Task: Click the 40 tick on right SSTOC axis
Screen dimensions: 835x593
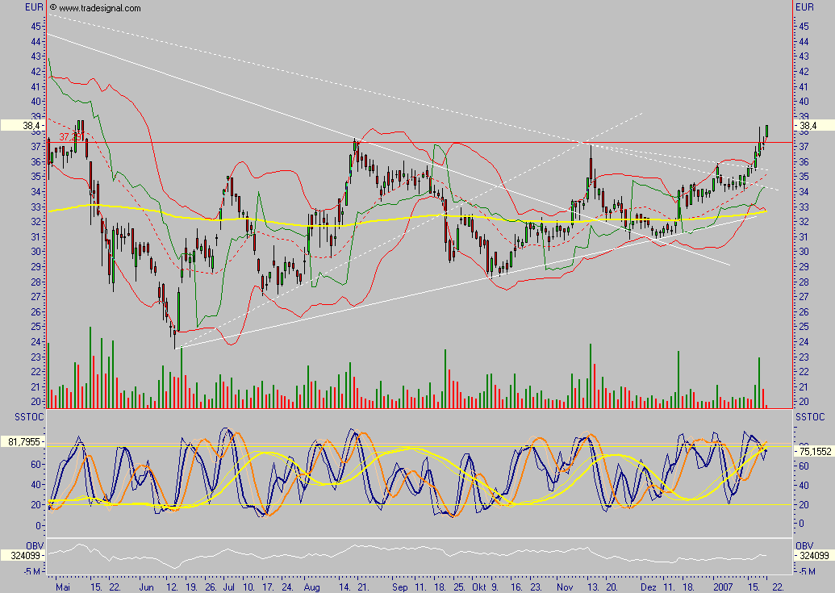Action: (804, 486)
